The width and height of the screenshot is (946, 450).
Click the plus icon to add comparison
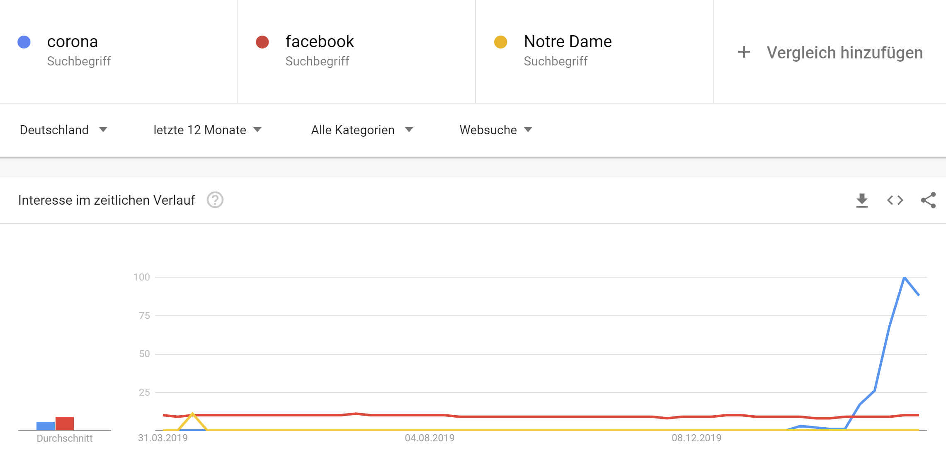click(x=744, y=52)
